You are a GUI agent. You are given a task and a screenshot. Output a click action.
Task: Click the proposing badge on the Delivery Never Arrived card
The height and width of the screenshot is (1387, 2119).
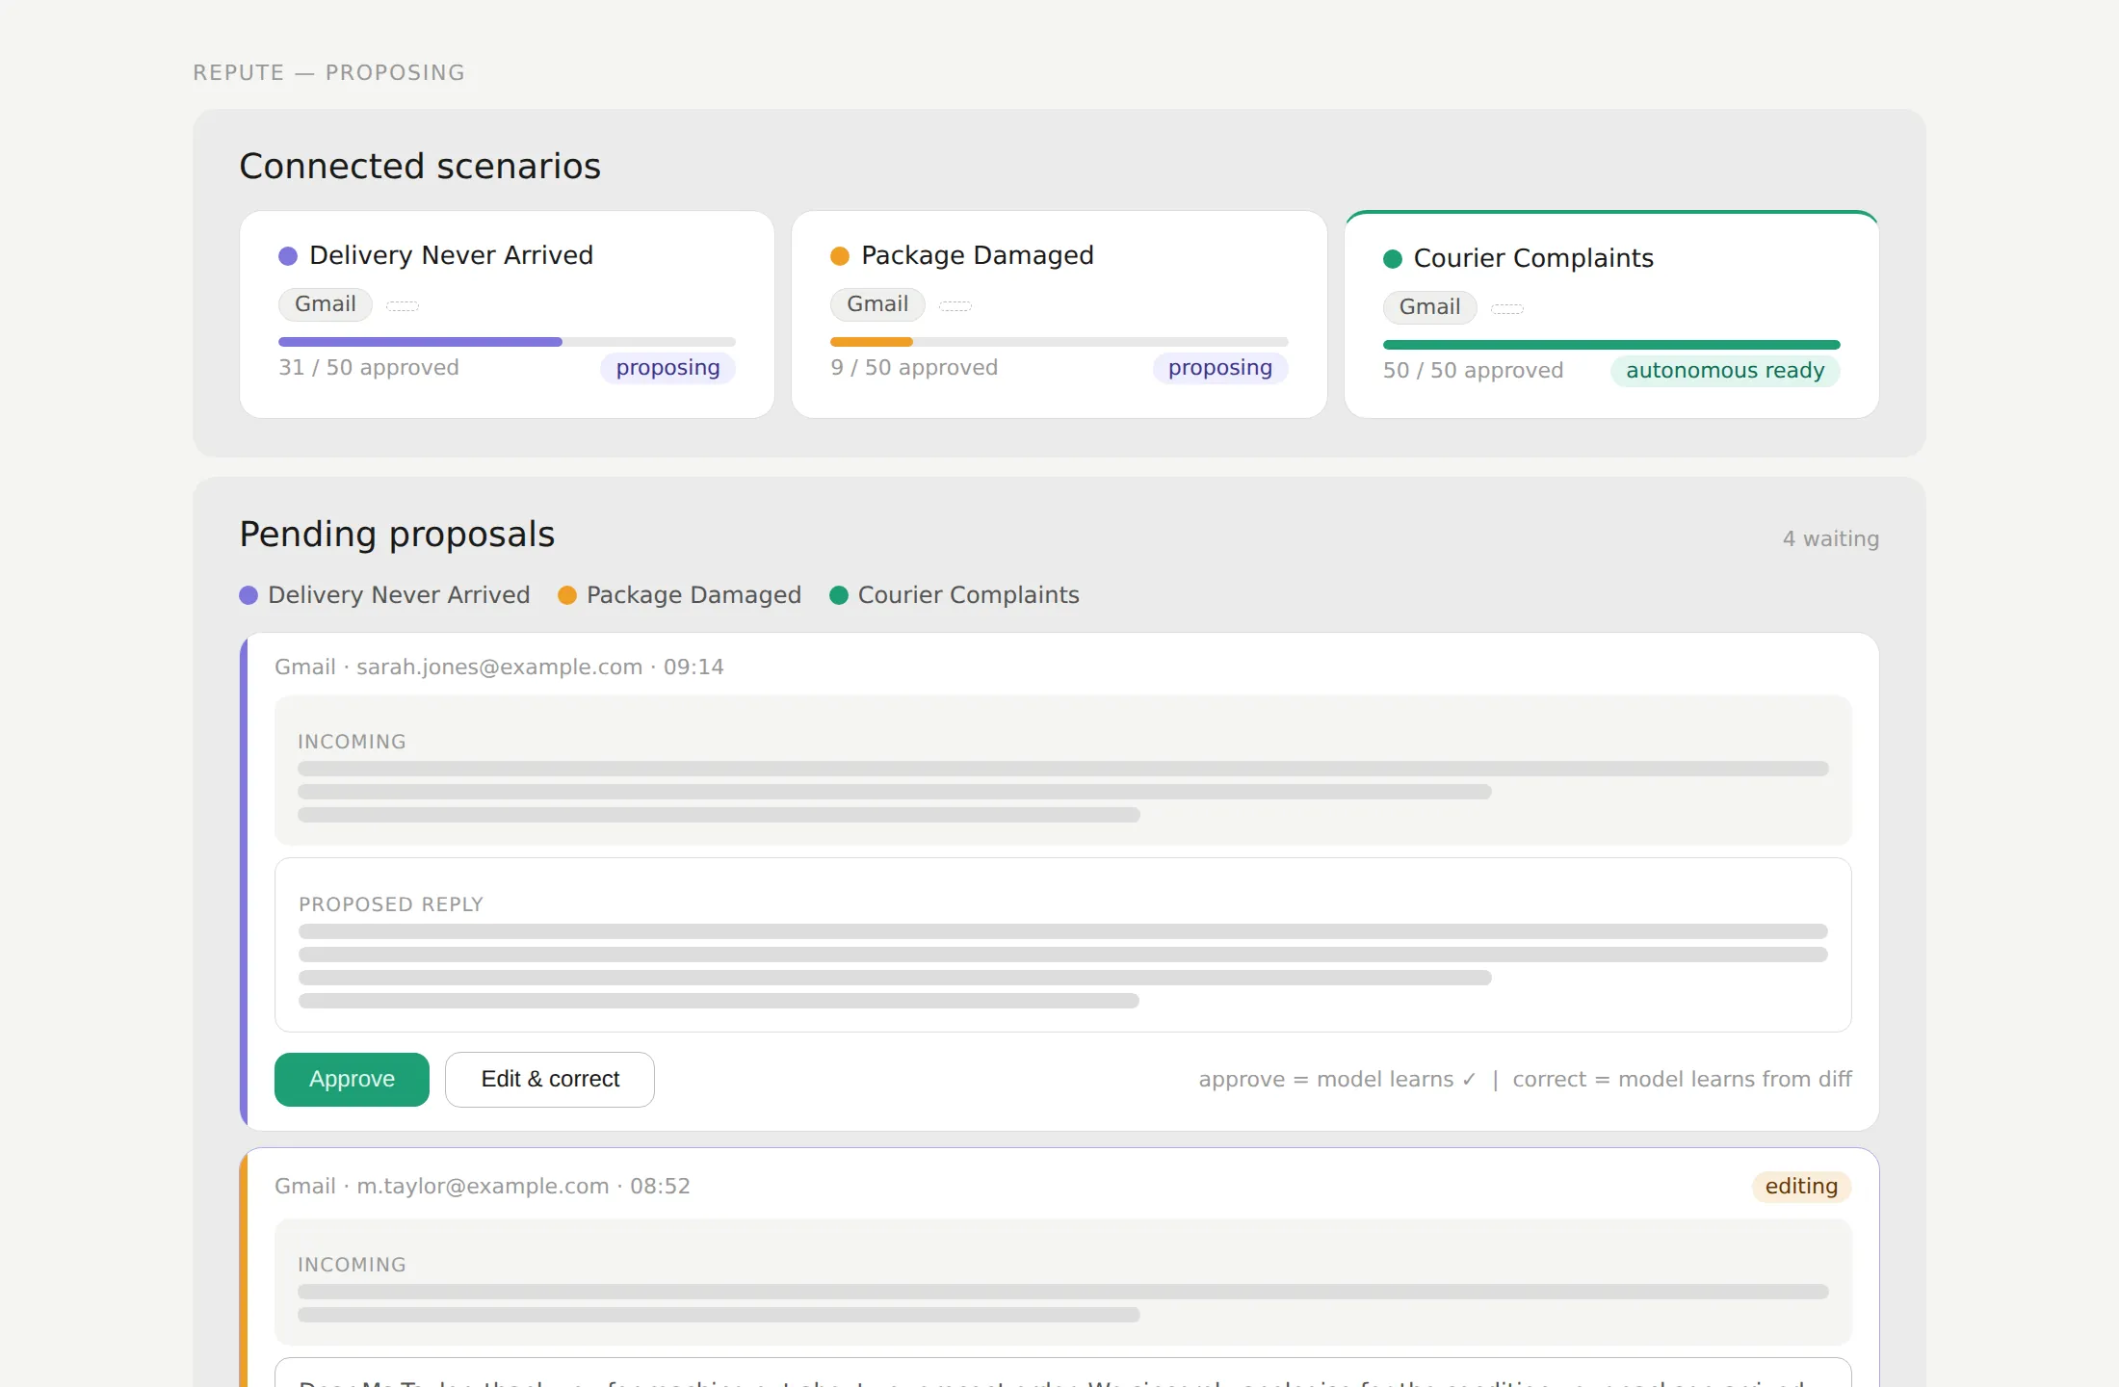[x=667, y=368]
